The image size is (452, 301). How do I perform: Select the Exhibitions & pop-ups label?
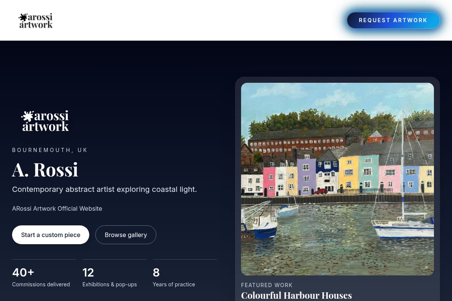coord(110,284)
